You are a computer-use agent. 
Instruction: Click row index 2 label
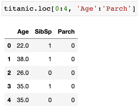(9, 73)
